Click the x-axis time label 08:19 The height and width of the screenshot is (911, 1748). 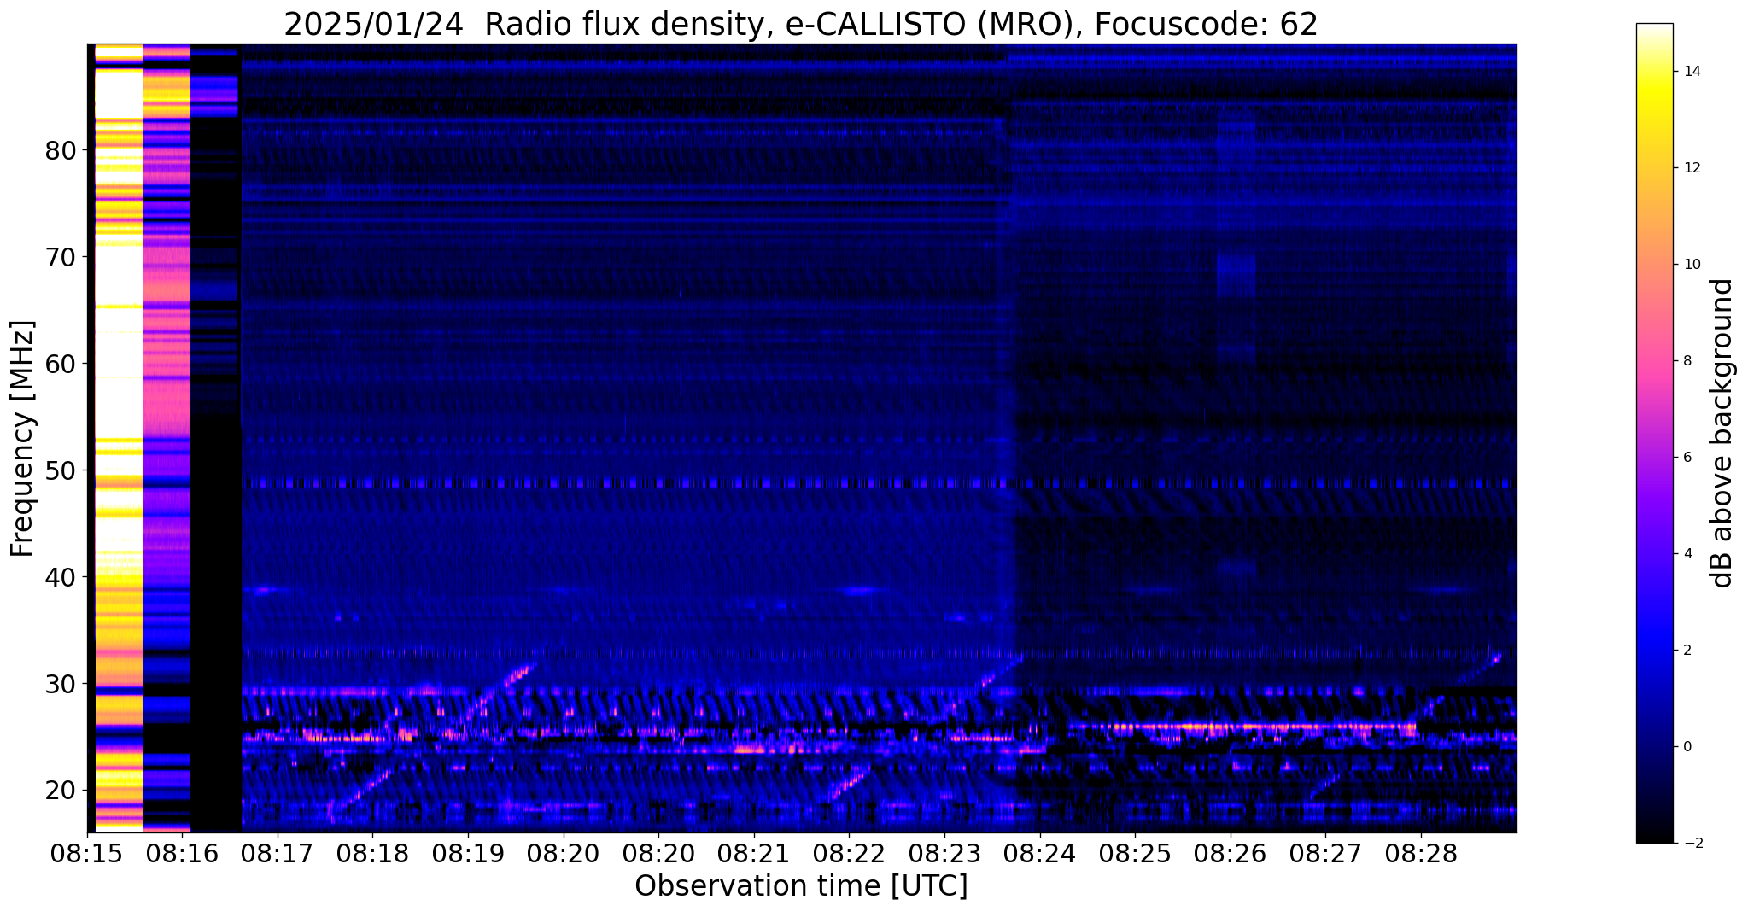click(x=468, y=855)
